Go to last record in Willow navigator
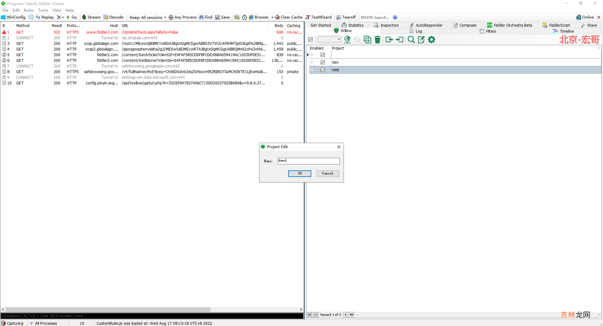603x326 pixels. (351, 315)
